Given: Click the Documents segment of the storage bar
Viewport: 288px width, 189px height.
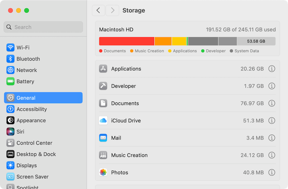Looking at the screenshot, I should 127,41.
